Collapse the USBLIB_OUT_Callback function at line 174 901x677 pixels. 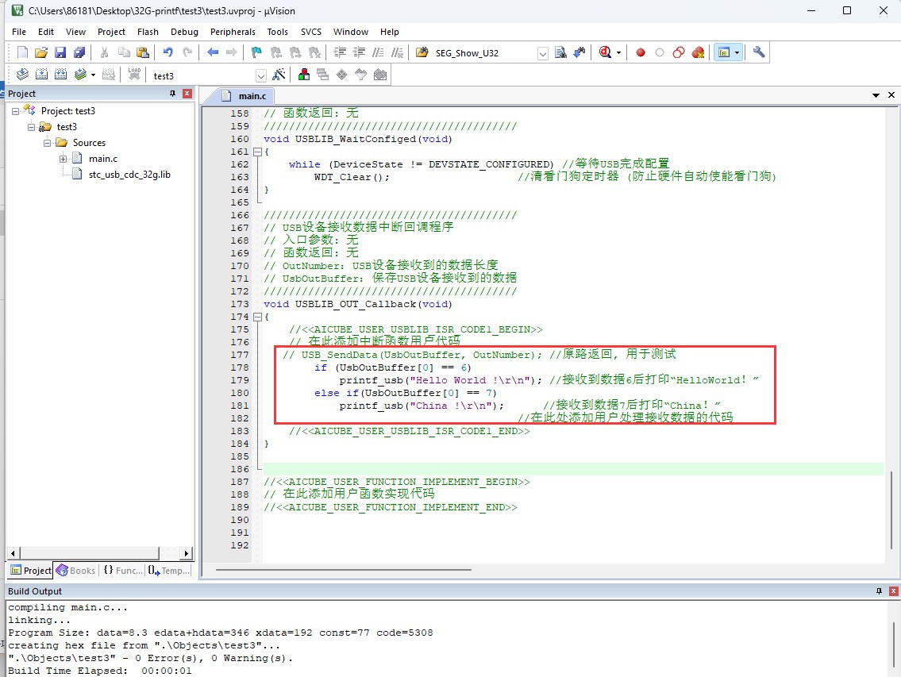coord(257,317)
